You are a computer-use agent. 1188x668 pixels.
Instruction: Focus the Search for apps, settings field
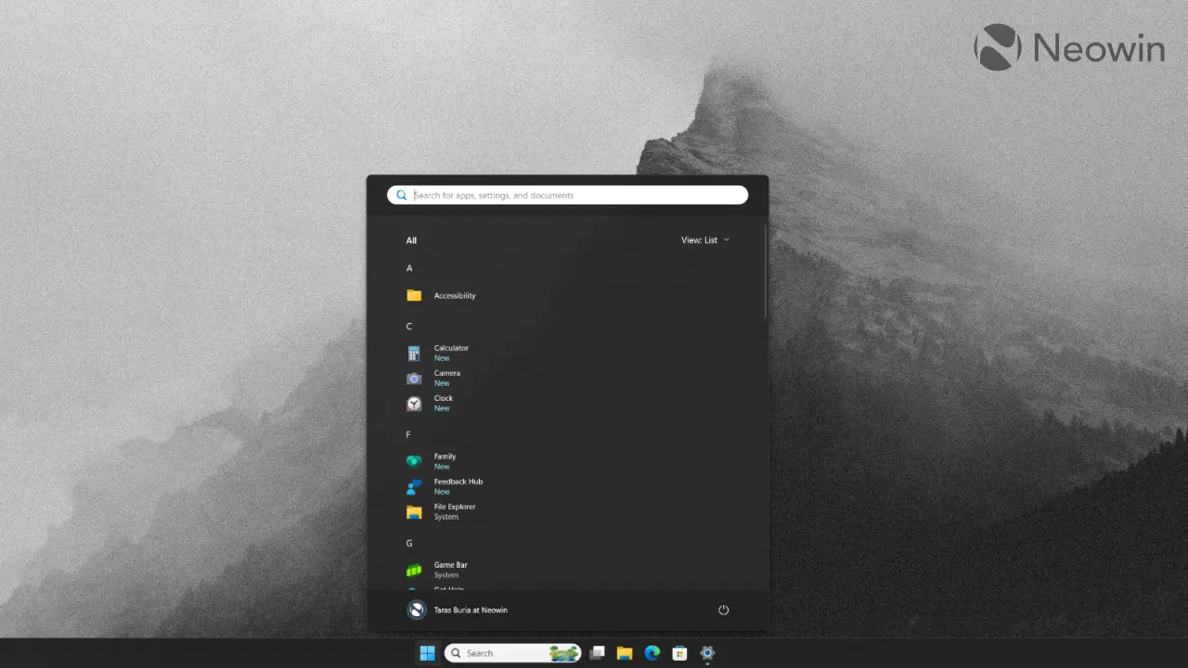567,195
